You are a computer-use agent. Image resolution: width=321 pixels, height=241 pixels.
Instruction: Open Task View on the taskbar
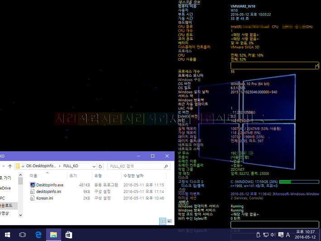(x=23, y=235)
